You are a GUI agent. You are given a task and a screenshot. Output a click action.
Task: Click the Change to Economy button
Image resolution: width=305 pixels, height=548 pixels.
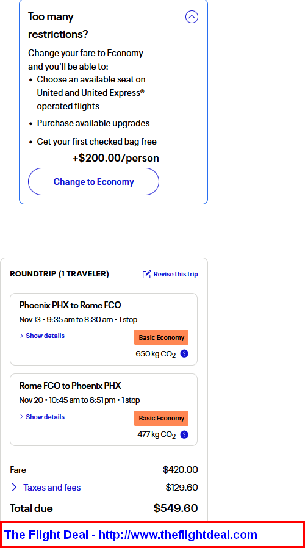pyautogui.click(x=93, y=182)
